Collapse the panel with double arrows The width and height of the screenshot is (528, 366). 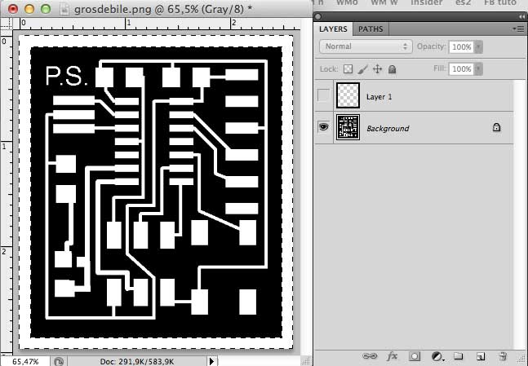coord(522,16)
